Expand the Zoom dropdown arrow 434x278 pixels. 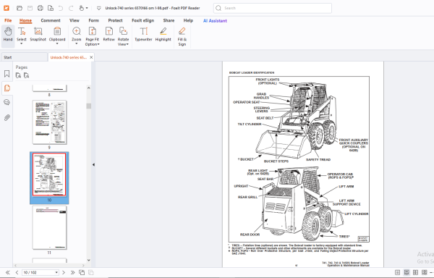click(77, 43)
